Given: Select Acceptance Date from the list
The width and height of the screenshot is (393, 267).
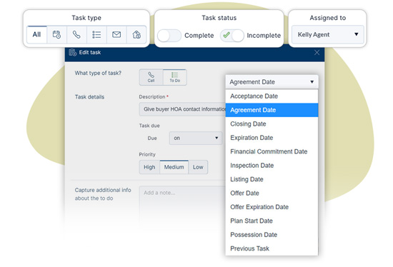Looking at the screenshot, I should [x=272, y=96].
